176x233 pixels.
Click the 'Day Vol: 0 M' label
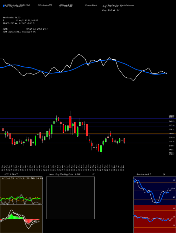pyautogui.click(x=111, y=11)
